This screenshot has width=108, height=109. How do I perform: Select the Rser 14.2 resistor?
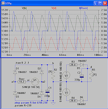click(22, 82)
